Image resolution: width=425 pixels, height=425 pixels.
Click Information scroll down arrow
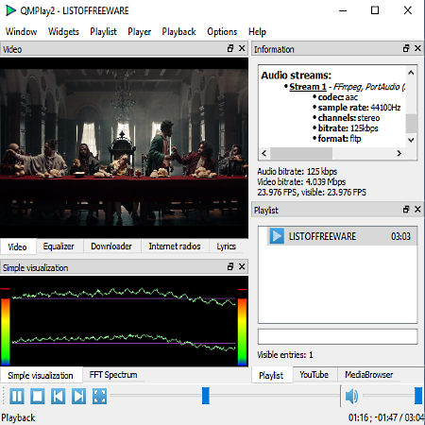[411, 140]
